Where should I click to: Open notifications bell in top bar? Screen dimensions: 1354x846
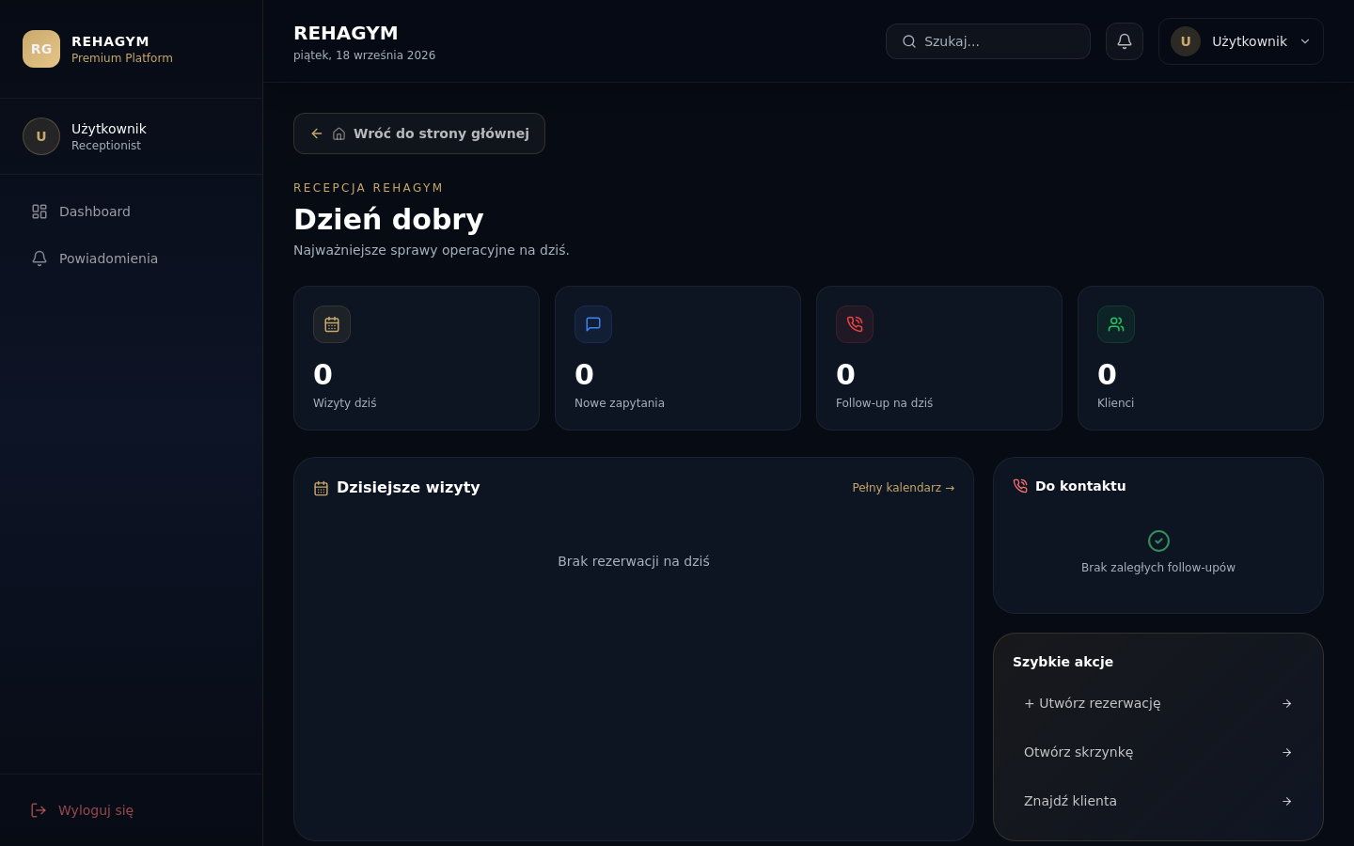[x=1125, y=41]
